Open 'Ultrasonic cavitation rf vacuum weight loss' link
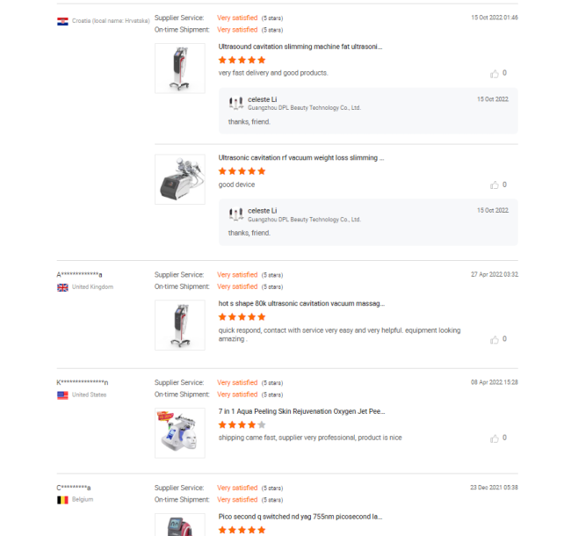Screen dimensions: 571x536 click(x=300, y=158)
